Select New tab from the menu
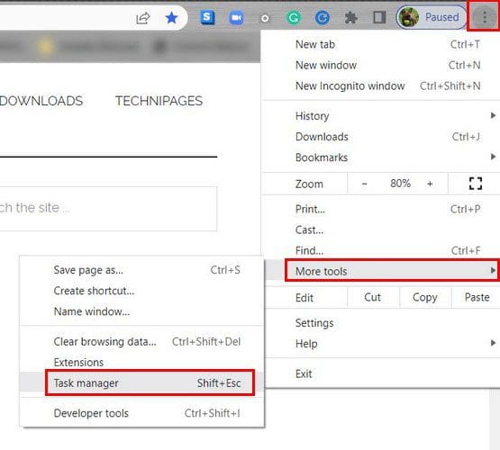The image size is (500, 450). (x=381, y=44)
